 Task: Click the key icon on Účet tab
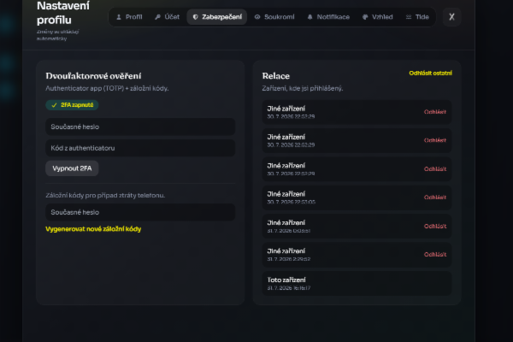point(157,17)
